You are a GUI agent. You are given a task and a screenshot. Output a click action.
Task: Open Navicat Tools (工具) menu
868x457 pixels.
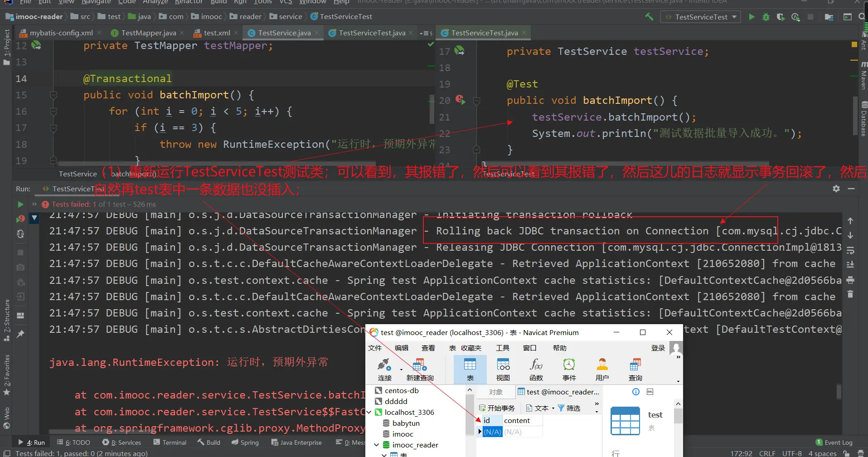point(502,348)
